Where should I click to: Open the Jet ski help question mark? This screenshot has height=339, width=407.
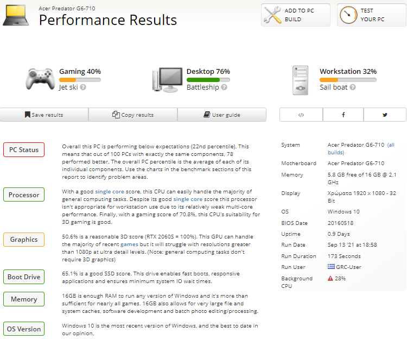click(x=83, y=87)
